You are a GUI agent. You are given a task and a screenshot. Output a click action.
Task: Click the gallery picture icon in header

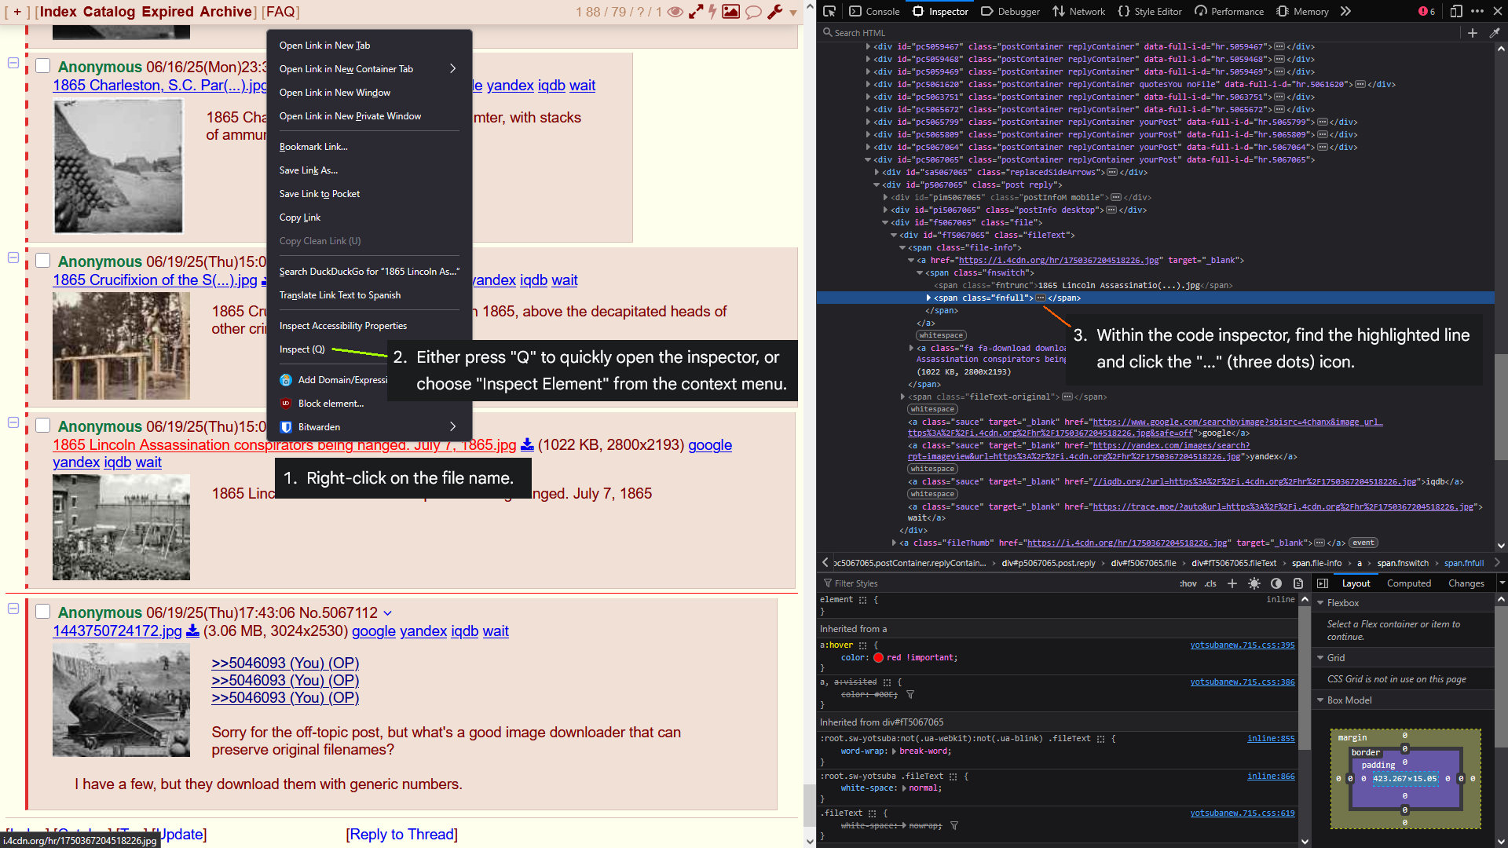click(731, 12)
